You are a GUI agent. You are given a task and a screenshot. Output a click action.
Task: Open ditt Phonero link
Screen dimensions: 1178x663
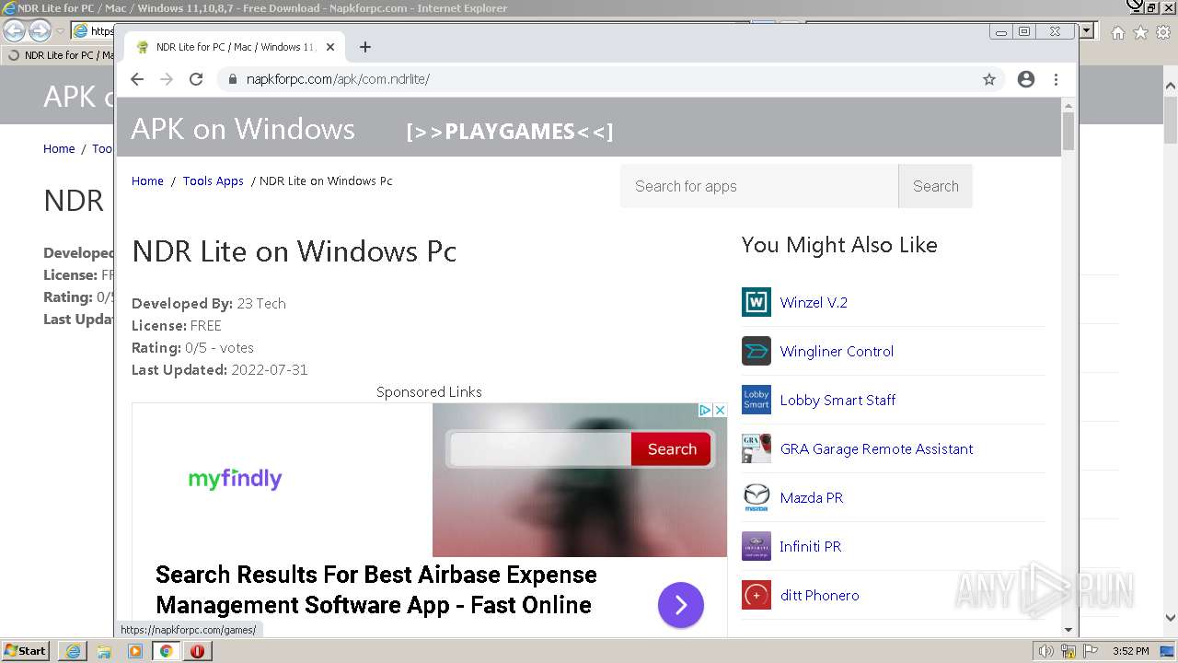819,595
